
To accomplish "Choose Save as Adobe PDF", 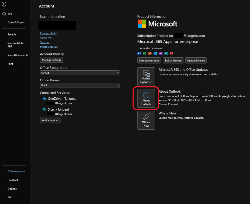I will [16, 45].
